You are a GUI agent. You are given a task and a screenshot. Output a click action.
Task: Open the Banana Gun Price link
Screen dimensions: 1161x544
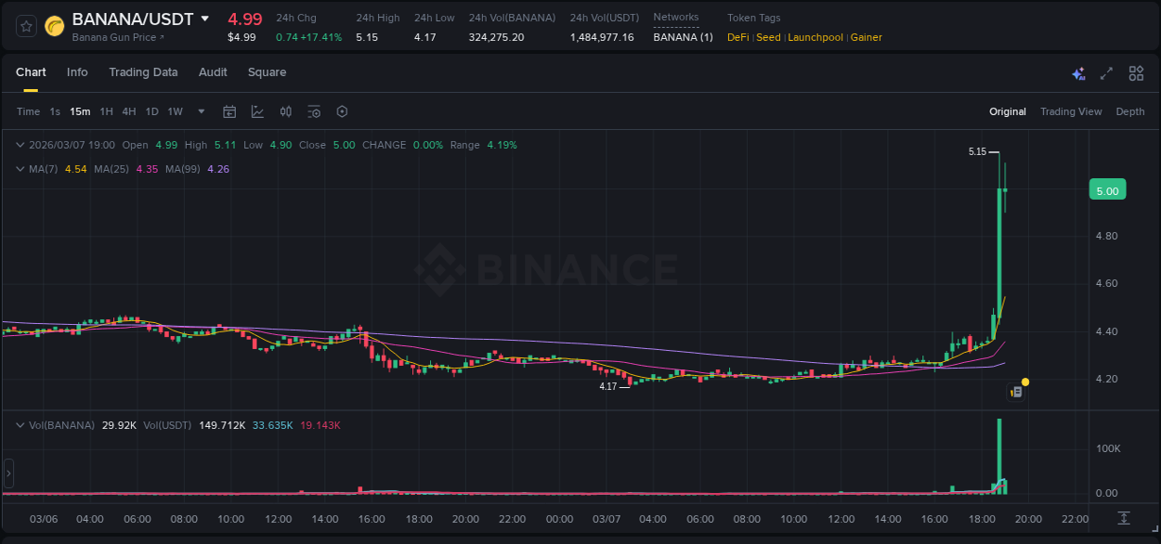click(112, 37)
